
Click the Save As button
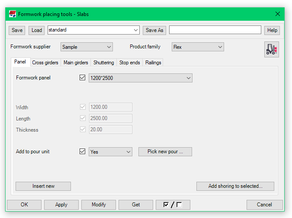pyautogui.click(x=154, y=30)
